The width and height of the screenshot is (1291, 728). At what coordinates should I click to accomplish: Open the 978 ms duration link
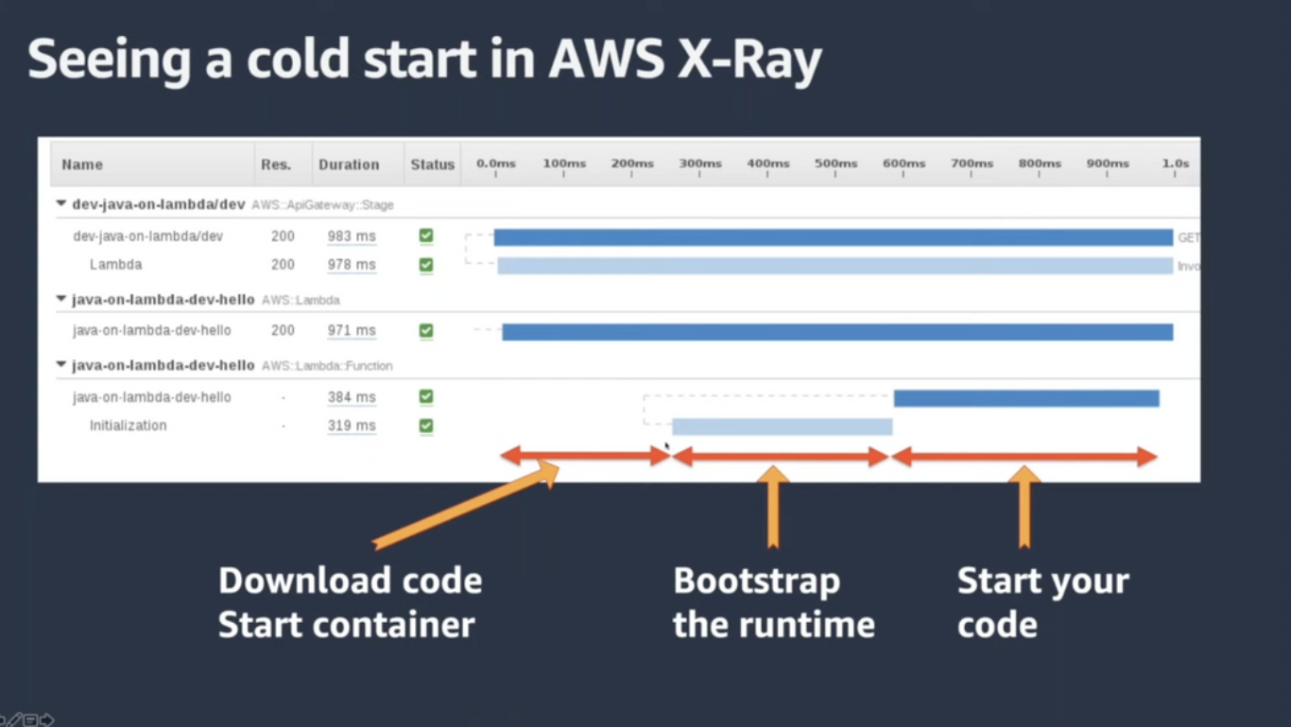tap(352, 265)
